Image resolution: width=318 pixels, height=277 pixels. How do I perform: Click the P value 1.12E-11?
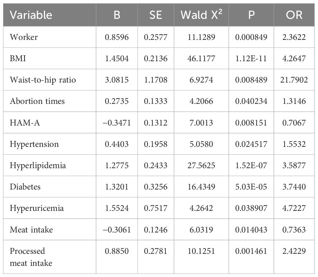point(251,59)
